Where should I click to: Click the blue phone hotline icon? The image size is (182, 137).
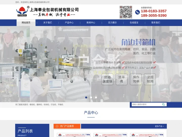tap(137, 12)
